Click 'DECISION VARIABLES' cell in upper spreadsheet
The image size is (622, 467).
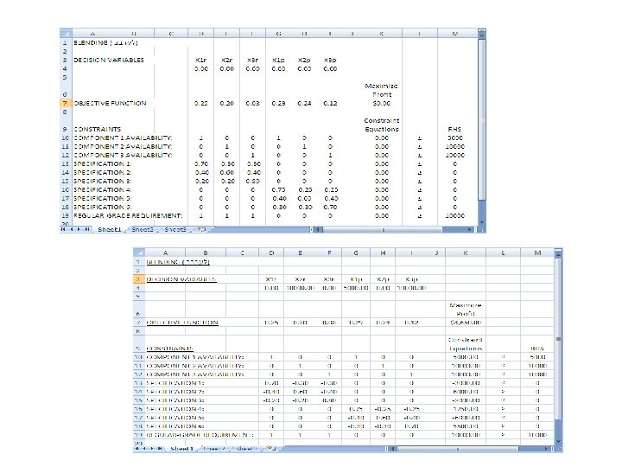[109, 60]
